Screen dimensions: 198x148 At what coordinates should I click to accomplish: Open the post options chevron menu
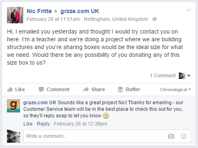tap(189, 10)
